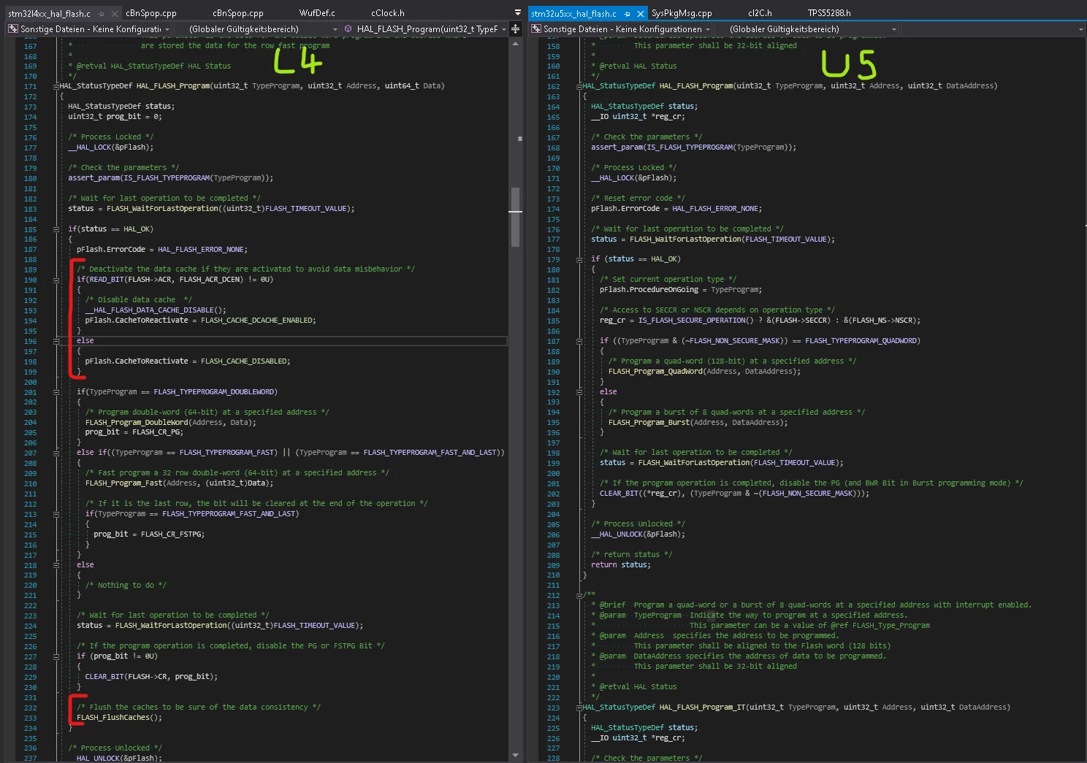Collapse the HAL_FLASH_Program_IT function at line 223

pyautogui.click(x=579, y=708)
